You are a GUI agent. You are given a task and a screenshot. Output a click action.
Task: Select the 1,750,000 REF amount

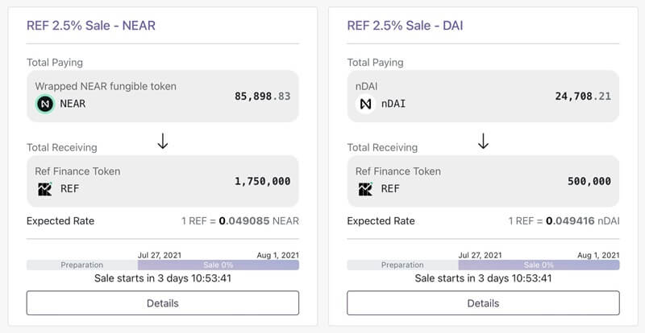[263, 181]
